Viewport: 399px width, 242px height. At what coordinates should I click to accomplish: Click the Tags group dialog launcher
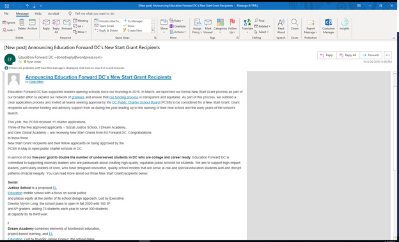(x=238, y=38)
